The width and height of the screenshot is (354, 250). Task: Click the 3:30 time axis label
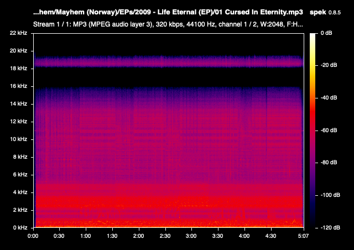217,236
